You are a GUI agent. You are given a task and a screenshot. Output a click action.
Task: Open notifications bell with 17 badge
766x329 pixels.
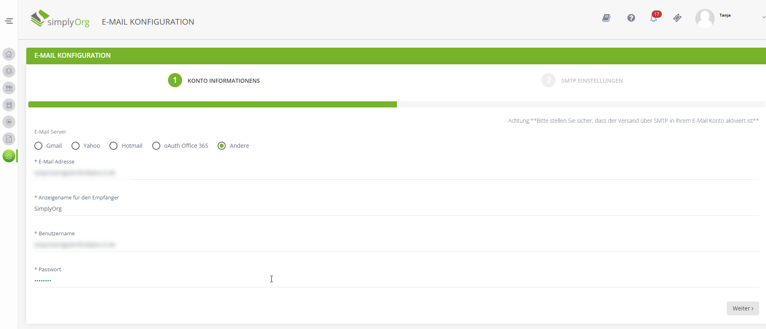pos(653,18)
